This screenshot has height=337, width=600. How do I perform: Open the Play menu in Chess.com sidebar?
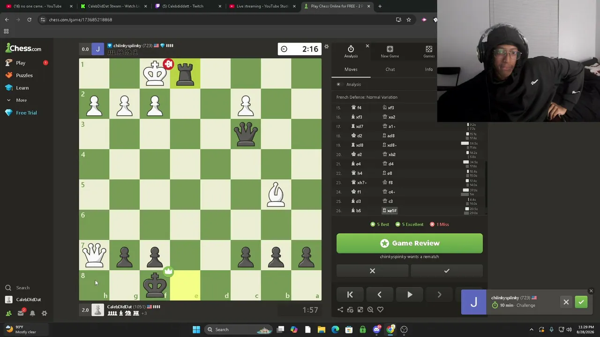pyautogui.click(x=20, y=63)
